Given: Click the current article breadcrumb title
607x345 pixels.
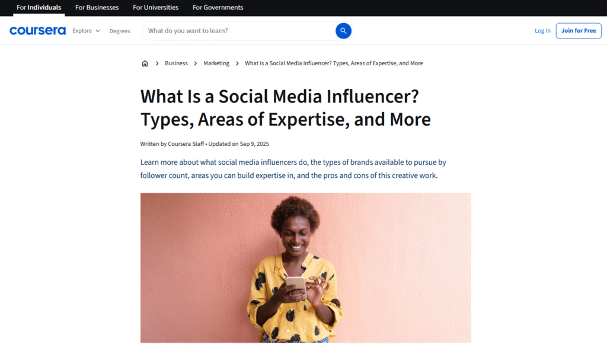Looking at the screenshot, I should point(334,63).
